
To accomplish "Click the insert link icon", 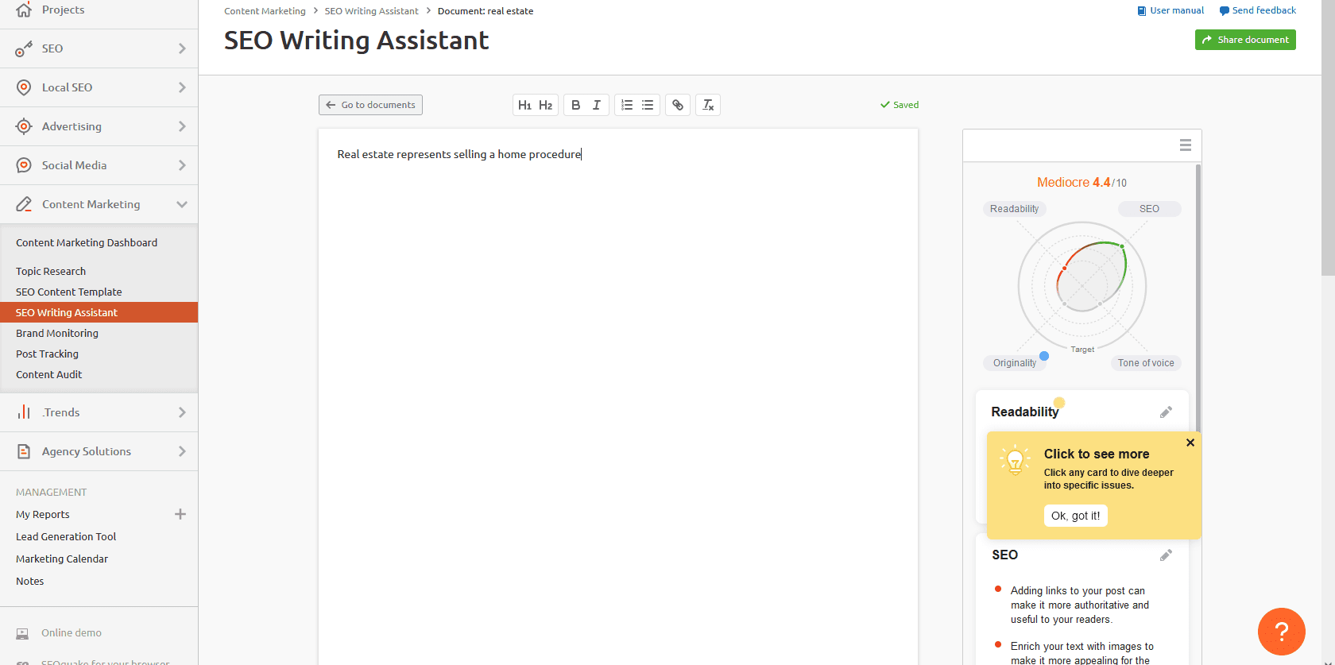I will point(678,105).
